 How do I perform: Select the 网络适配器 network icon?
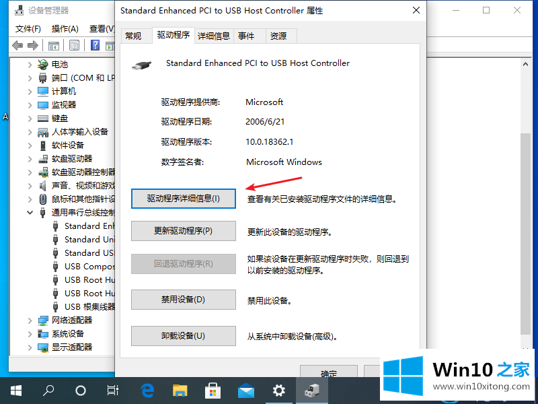(42, 321)
